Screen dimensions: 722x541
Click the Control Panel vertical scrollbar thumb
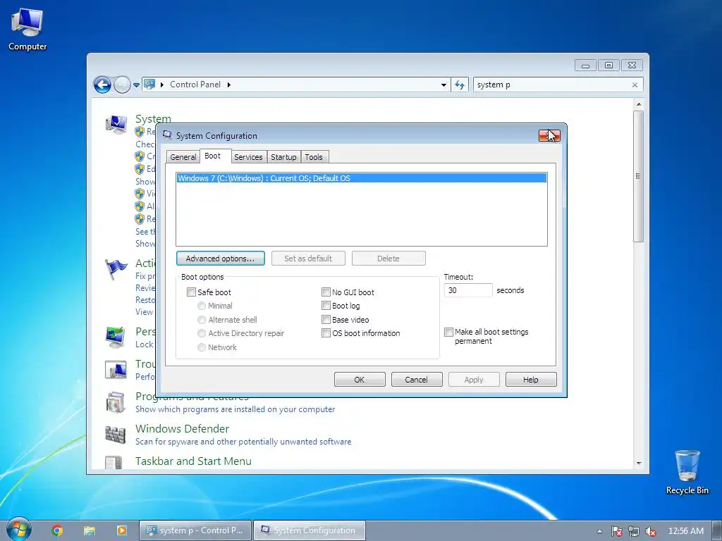tap(638, 175)
